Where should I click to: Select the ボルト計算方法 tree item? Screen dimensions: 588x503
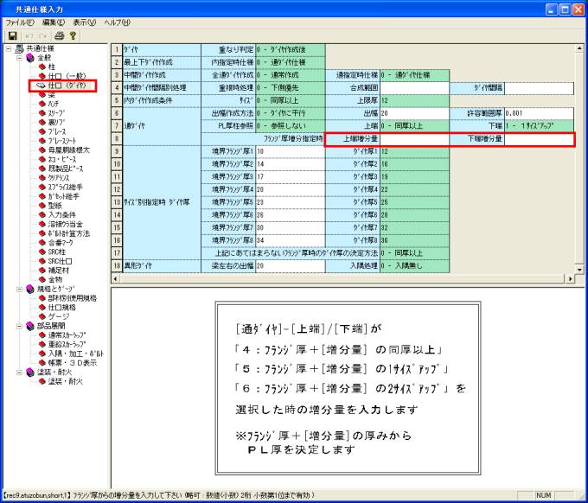tap(69, 233)
